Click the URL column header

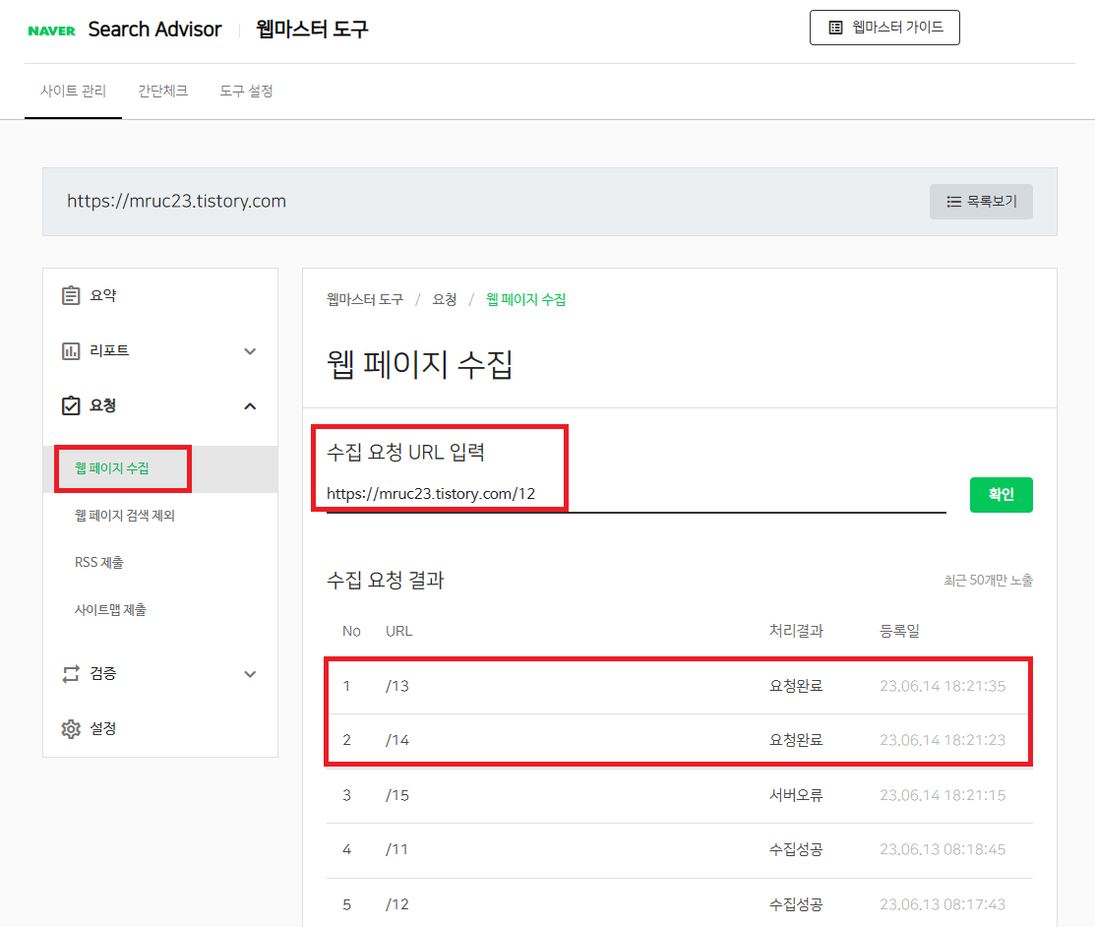point(398,632)
